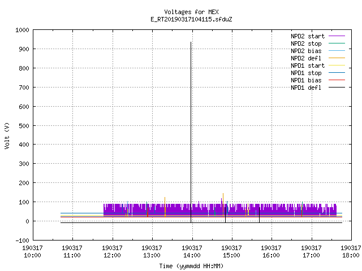
Task: Click the y-axis tick label '900'
Action: pos(24,49)
